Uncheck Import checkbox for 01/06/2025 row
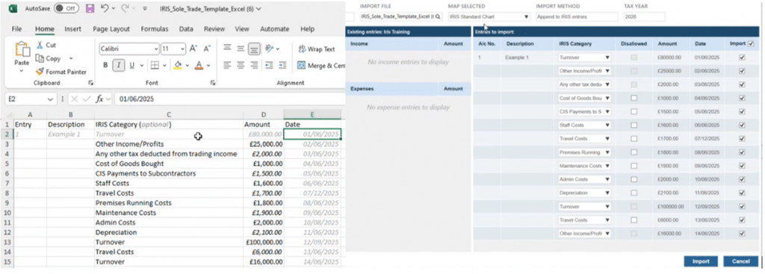 742,57
